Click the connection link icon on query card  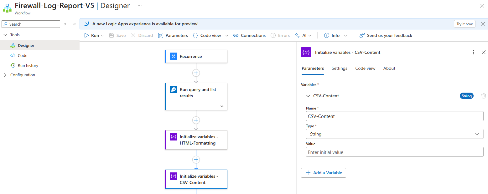click(x=222, y=106)
